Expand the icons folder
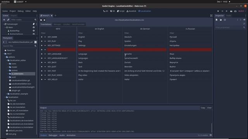The height and width of the screenshot is (139, 248). coord(8,64)
